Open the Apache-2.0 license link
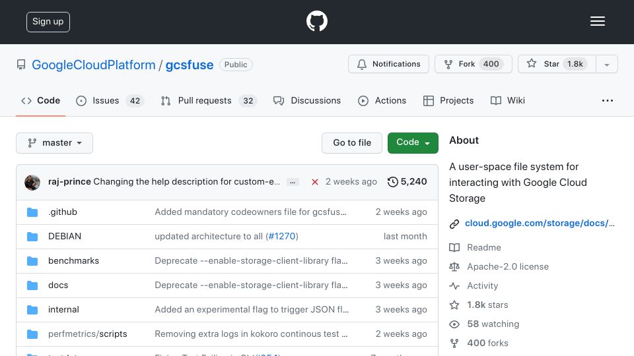This screenshot has height=356, width=634. 508,266
